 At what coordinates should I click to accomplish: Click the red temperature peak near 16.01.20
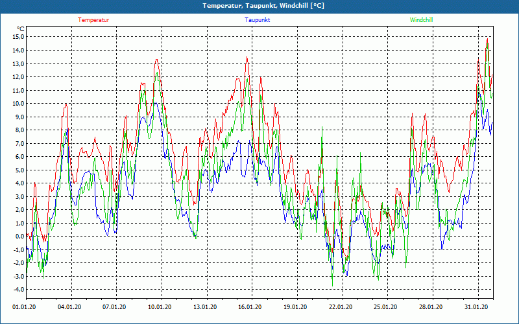(x=247, y=58)
